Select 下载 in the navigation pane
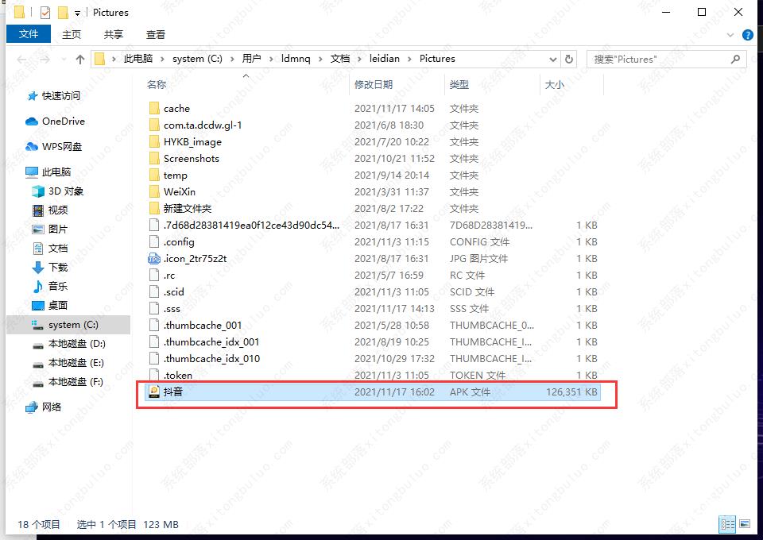 (x=58, y=268)
